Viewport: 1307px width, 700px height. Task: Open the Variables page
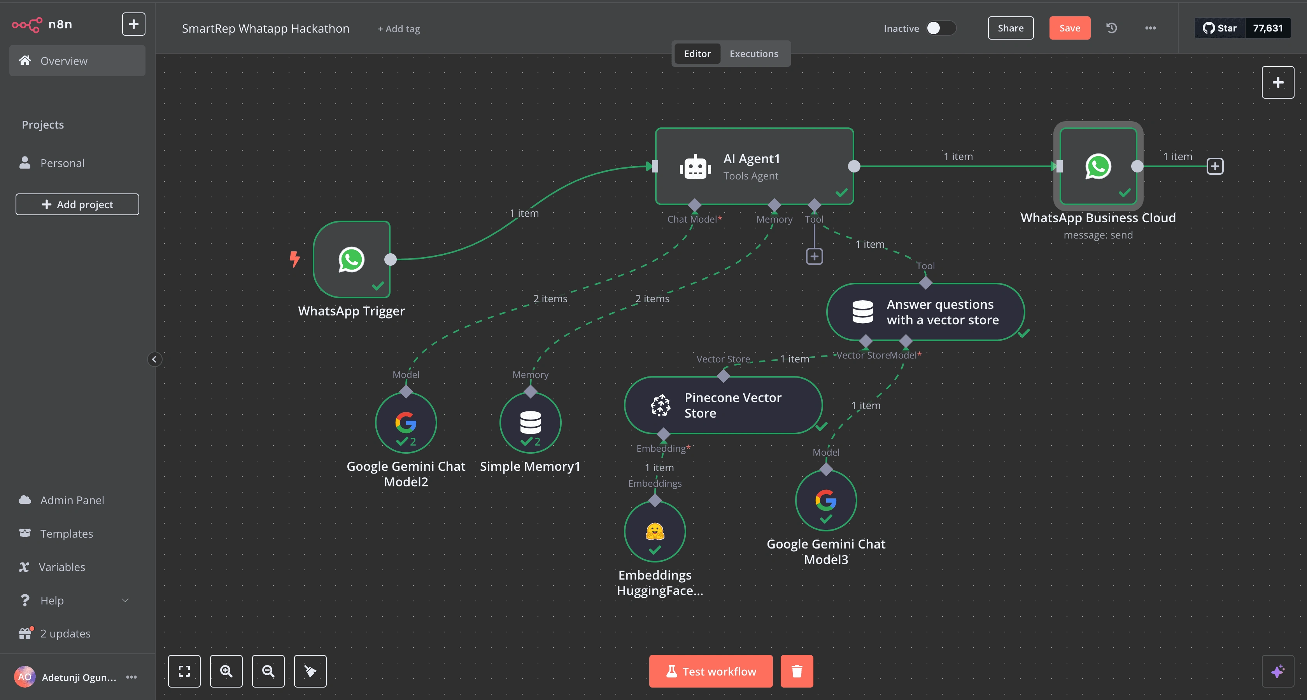[x=77, y=567]
